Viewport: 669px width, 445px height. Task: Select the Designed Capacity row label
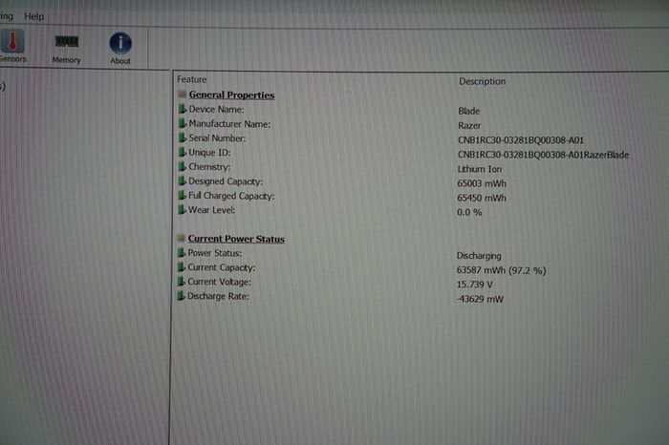point(226,181)
